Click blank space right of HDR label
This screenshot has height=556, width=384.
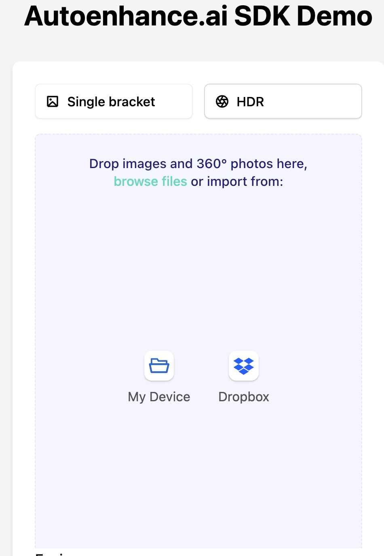coord(315,101)
